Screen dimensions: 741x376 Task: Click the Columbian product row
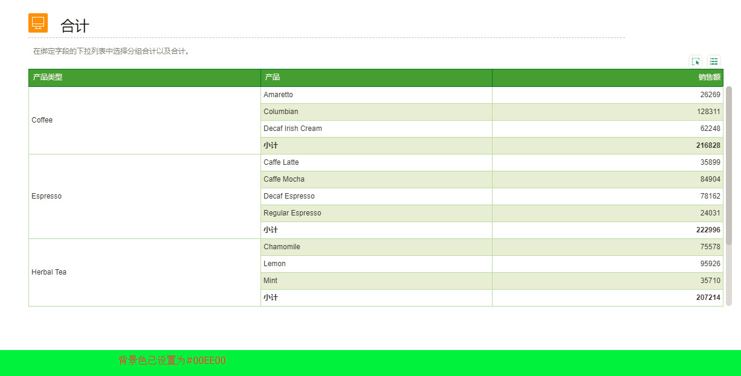coord(376,112)
